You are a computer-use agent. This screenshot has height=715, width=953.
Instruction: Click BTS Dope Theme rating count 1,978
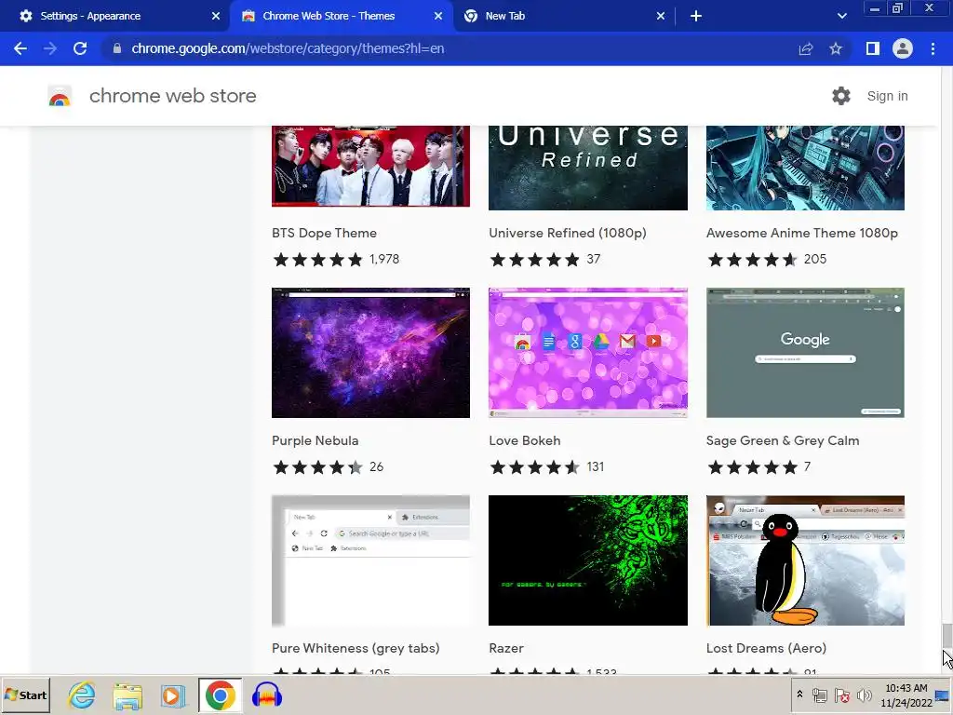point(384,260)
